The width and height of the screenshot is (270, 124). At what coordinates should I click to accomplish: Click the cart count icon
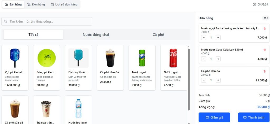[x=265, y=18]
